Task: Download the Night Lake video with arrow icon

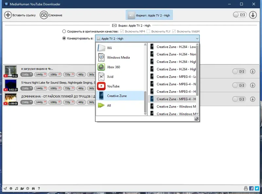Action: [x=253, y=85]
